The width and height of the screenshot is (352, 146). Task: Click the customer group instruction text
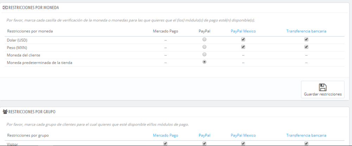[x=98, y=125]
